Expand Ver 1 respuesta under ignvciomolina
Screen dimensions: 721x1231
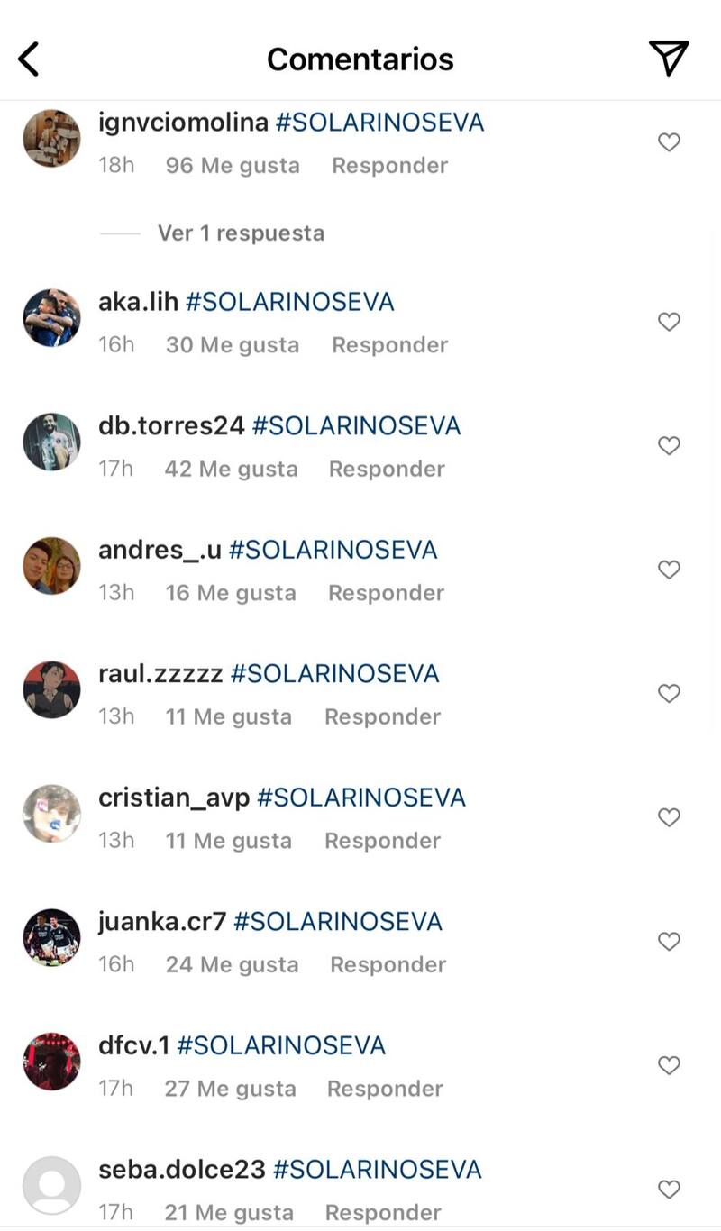pyautogui.click(x=241, y=233)
